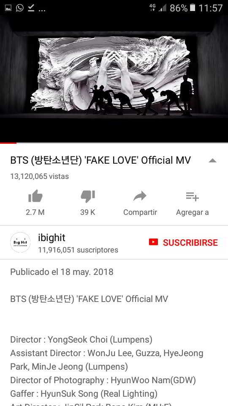Tap the battery indicator in status bar
Viewport: 228px width, 406px height.
click(193, 8)
